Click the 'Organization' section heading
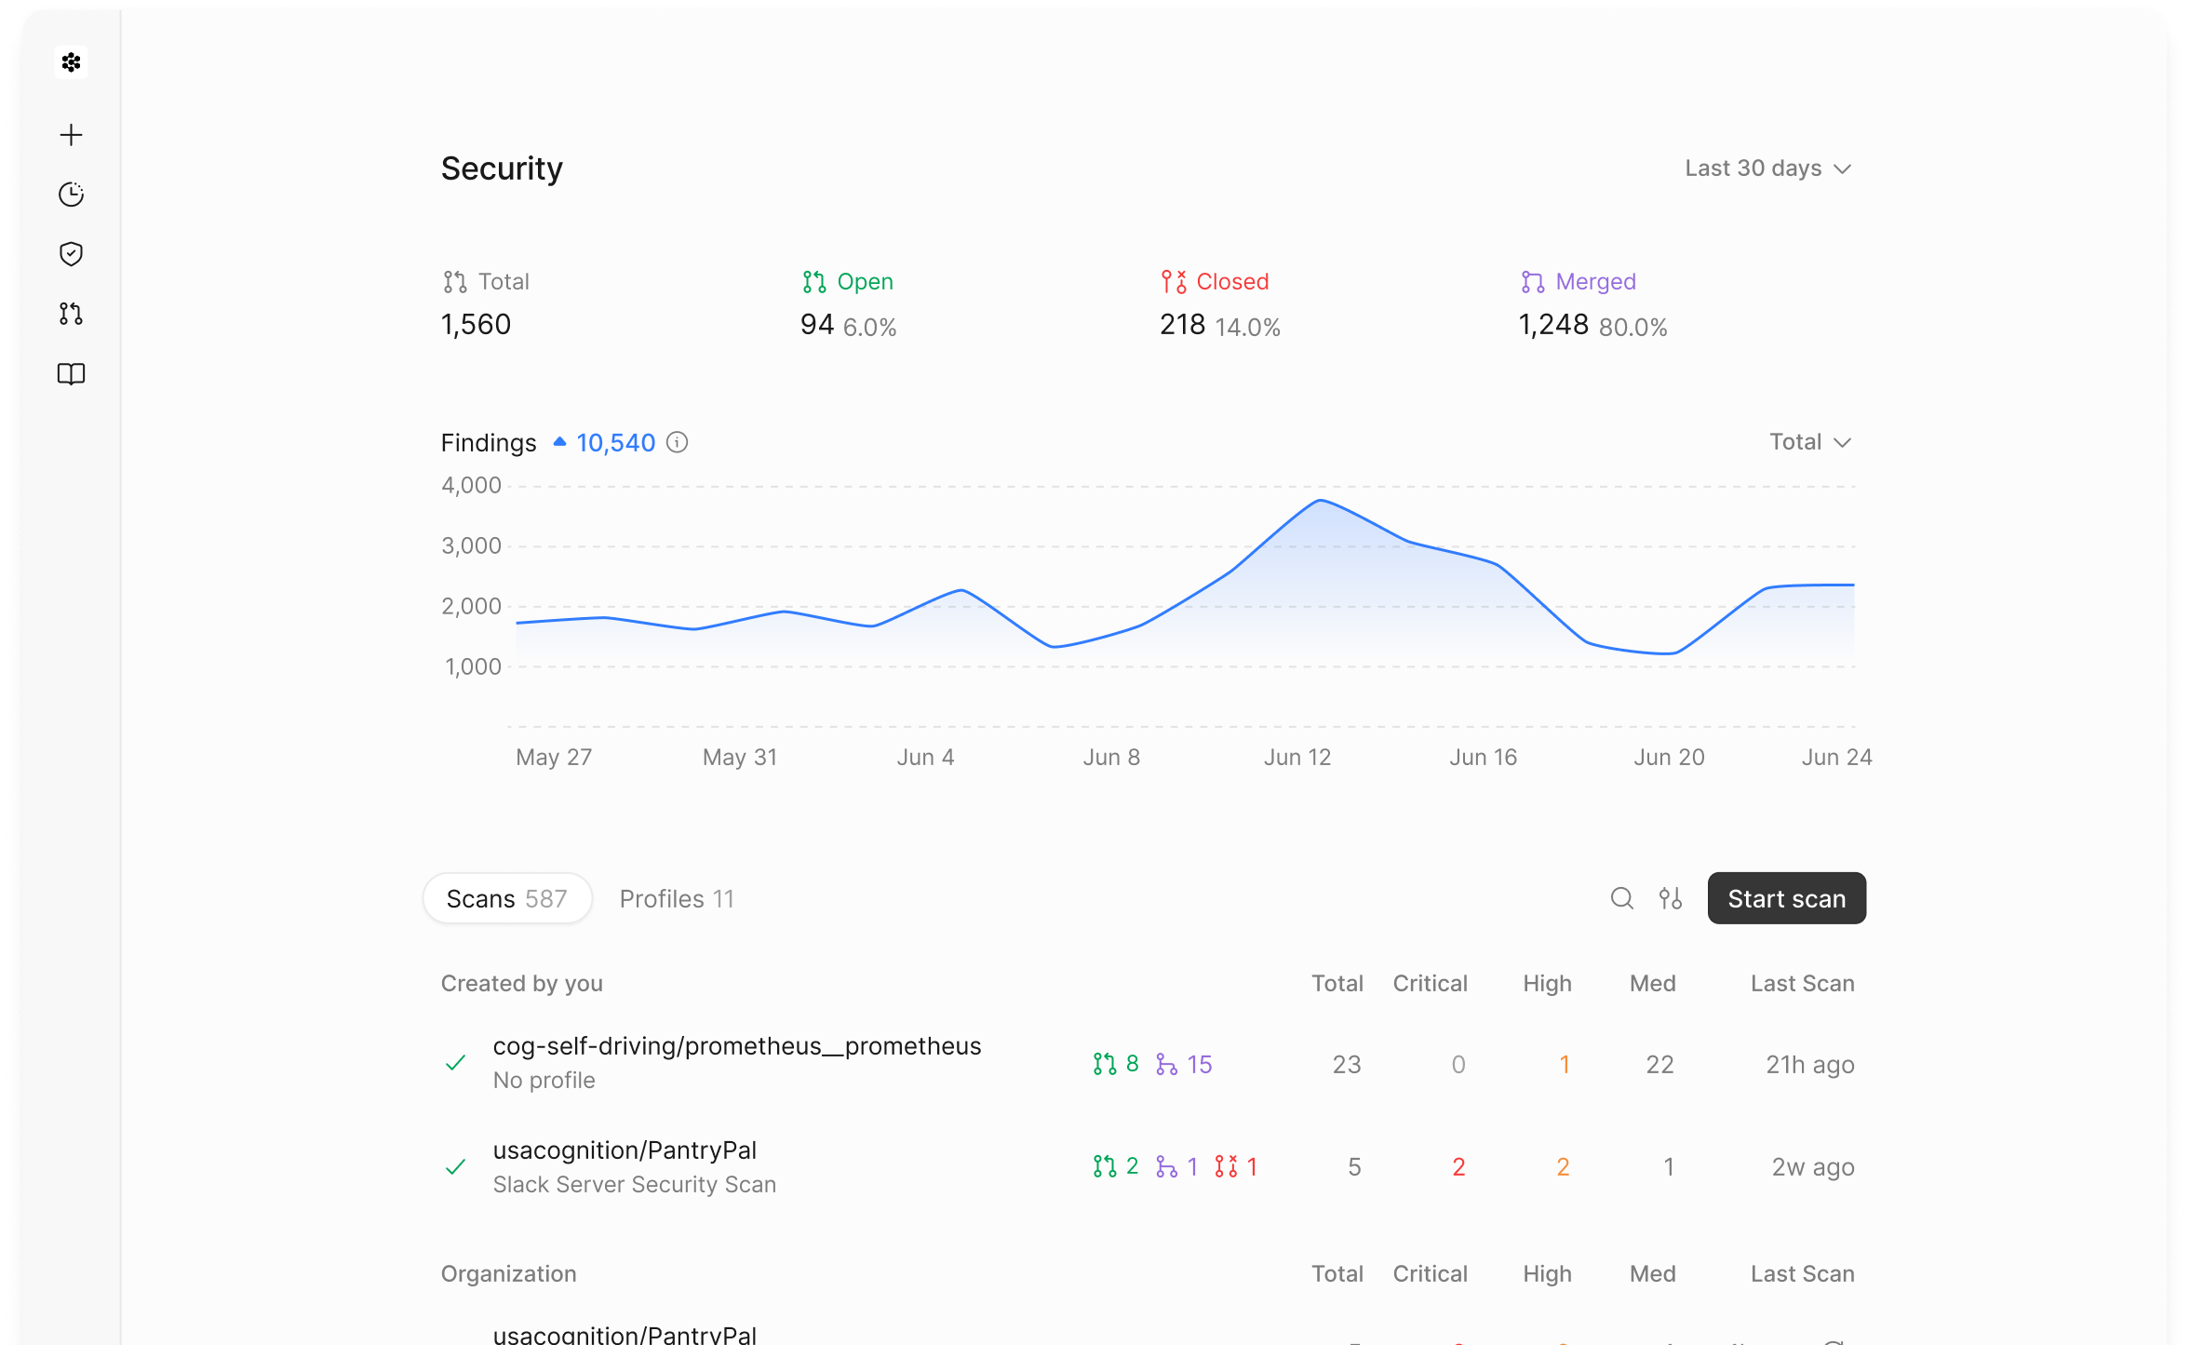This screenshot has width=2190, height=1345. (x=509, y=1273)
